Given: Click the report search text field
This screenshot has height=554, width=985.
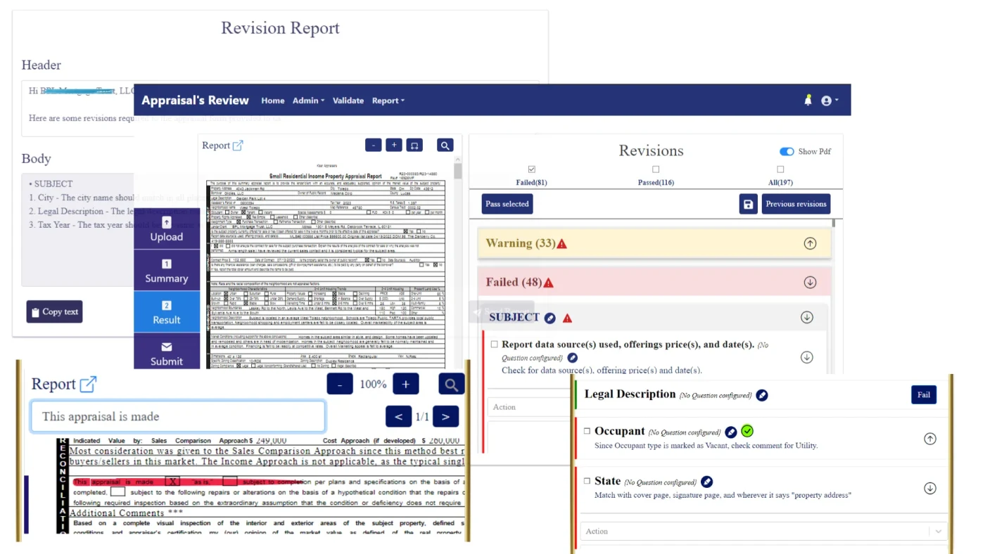Looking at the screenshot, I should pyautogui.click(x=177, y=417).
